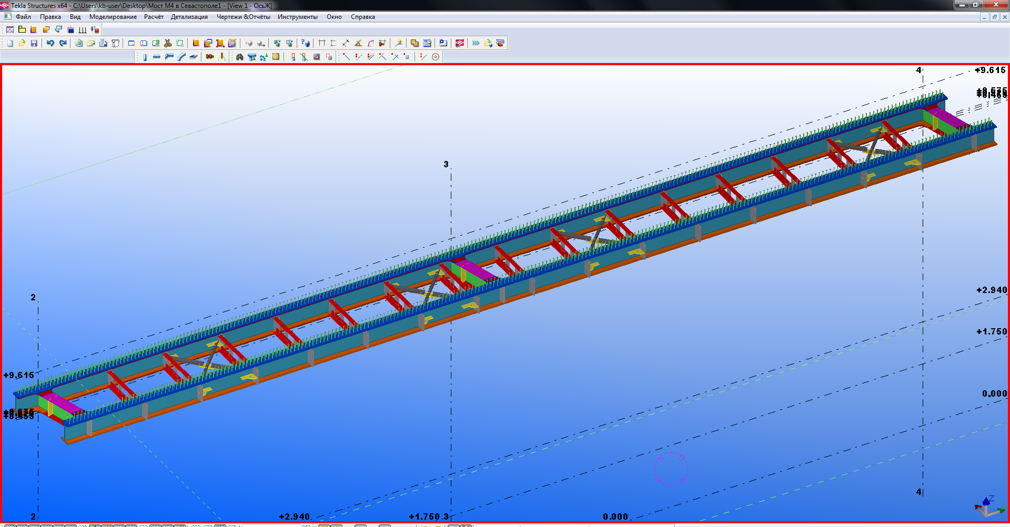
Task: Click the binoculars find icon
Action: click(240, 57)
